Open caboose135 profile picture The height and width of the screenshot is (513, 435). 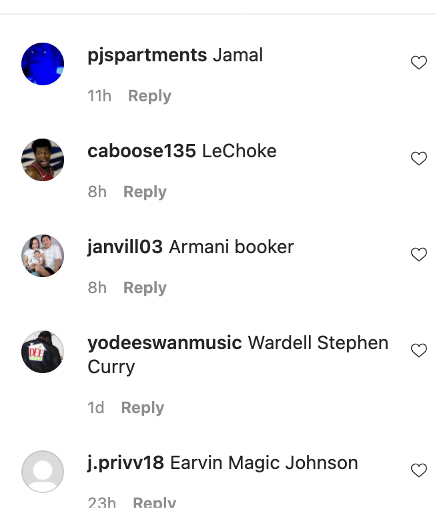point(43,160)
